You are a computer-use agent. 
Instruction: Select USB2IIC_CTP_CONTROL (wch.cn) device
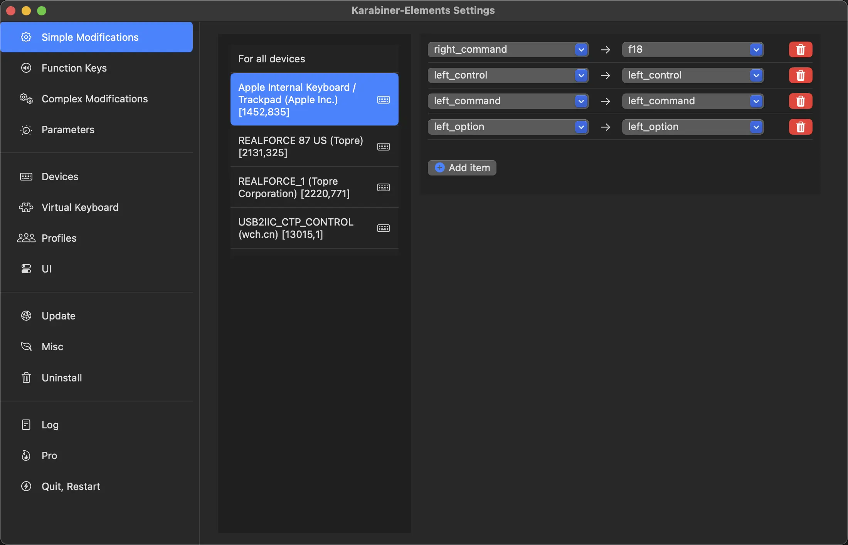[314, 228]
